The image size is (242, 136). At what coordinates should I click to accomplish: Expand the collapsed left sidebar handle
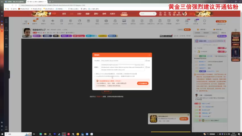[x=9, y=74]
